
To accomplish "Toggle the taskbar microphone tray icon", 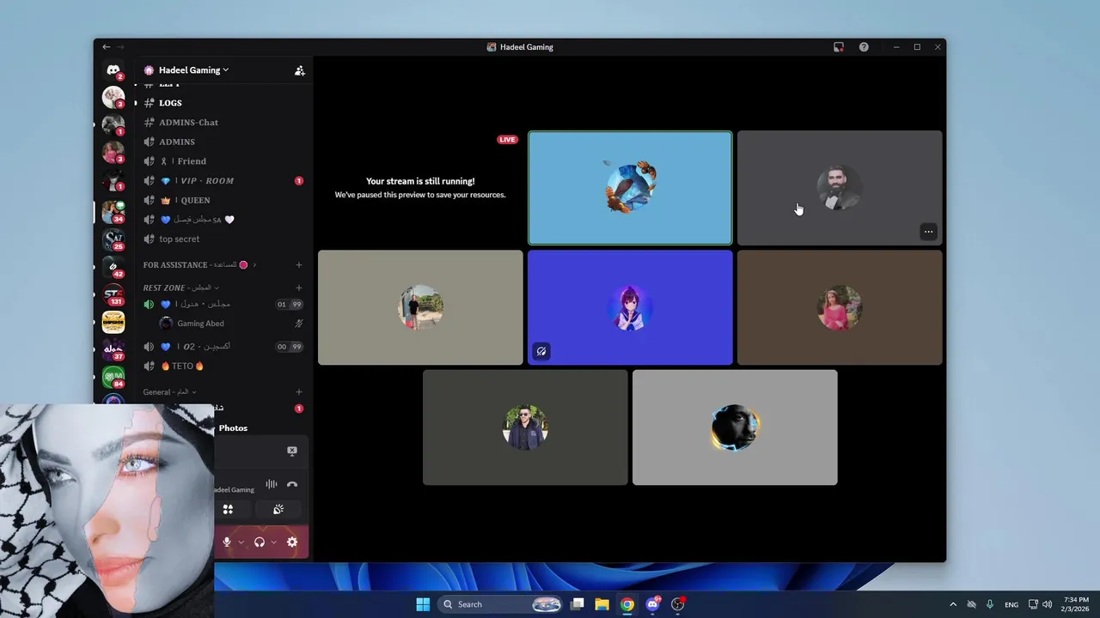I will click(x=990, y=604).
